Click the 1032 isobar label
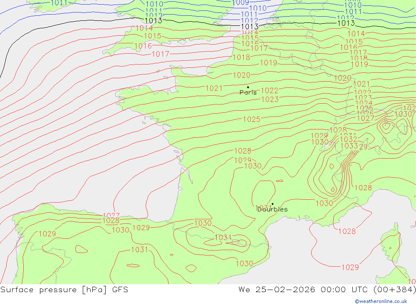 click(349, 139)
